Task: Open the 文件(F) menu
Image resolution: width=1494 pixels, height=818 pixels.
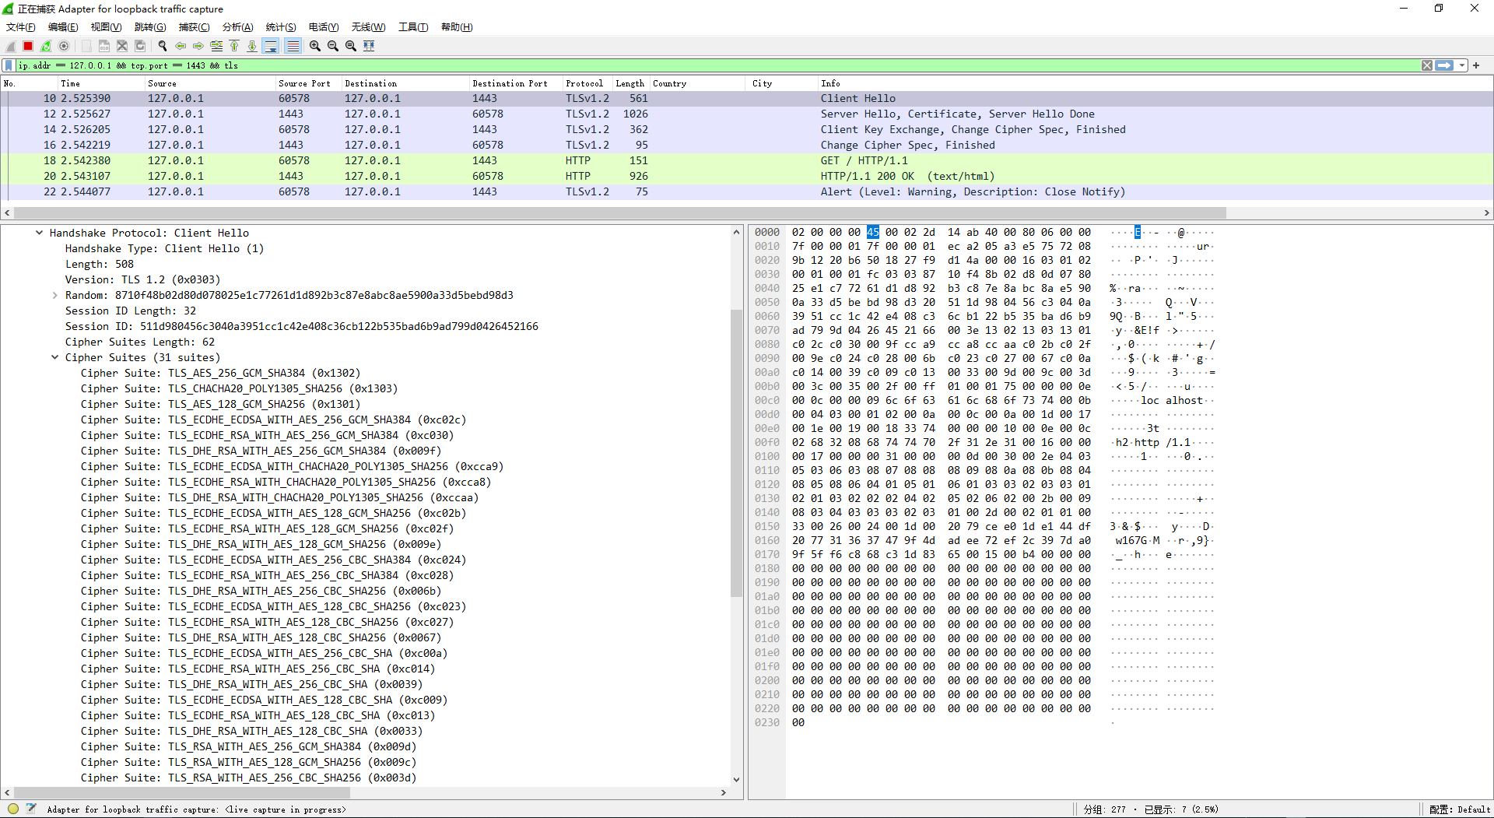Action: (21, 27)
